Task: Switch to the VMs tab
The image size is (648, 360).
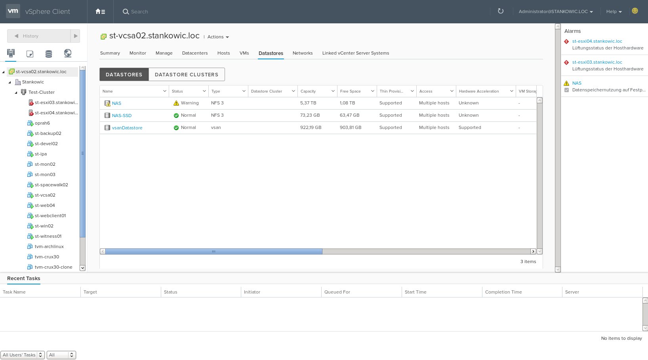Action: coord(244,53)
